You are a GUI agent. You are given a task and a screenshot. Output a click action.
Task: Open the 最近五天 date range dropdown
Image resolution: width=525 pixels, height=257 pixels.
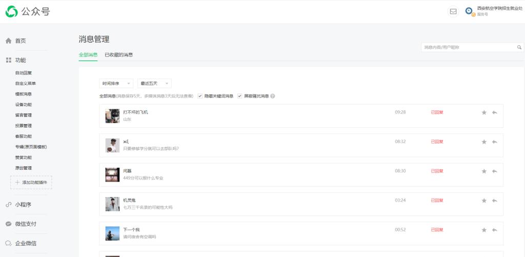pos(154,83)
